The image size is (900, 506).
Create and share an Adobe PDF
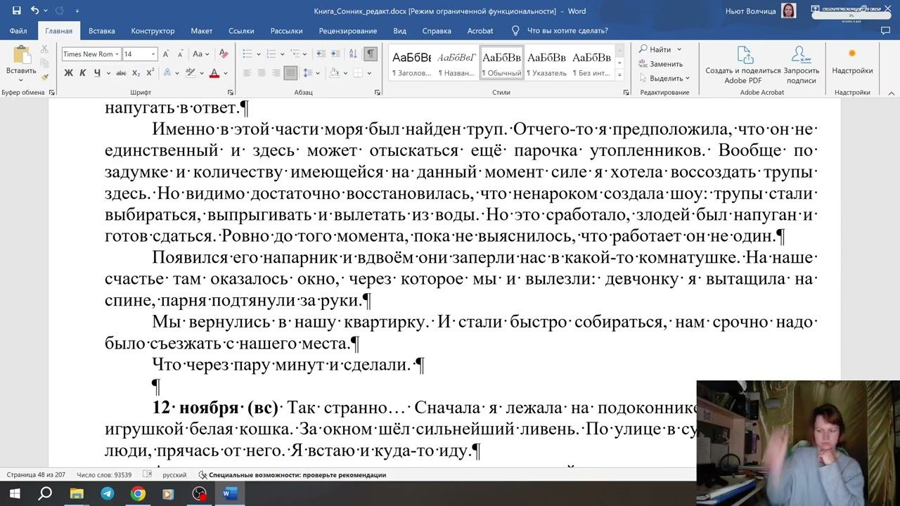[x=743, y=65]
